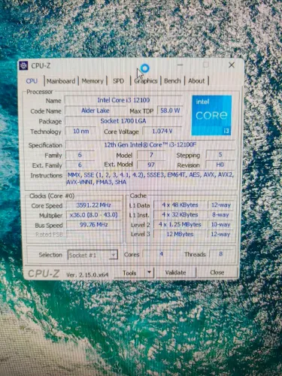Click the L1 Inst. 8-way associativity field

pyautogui.click(x=221, y=215)
